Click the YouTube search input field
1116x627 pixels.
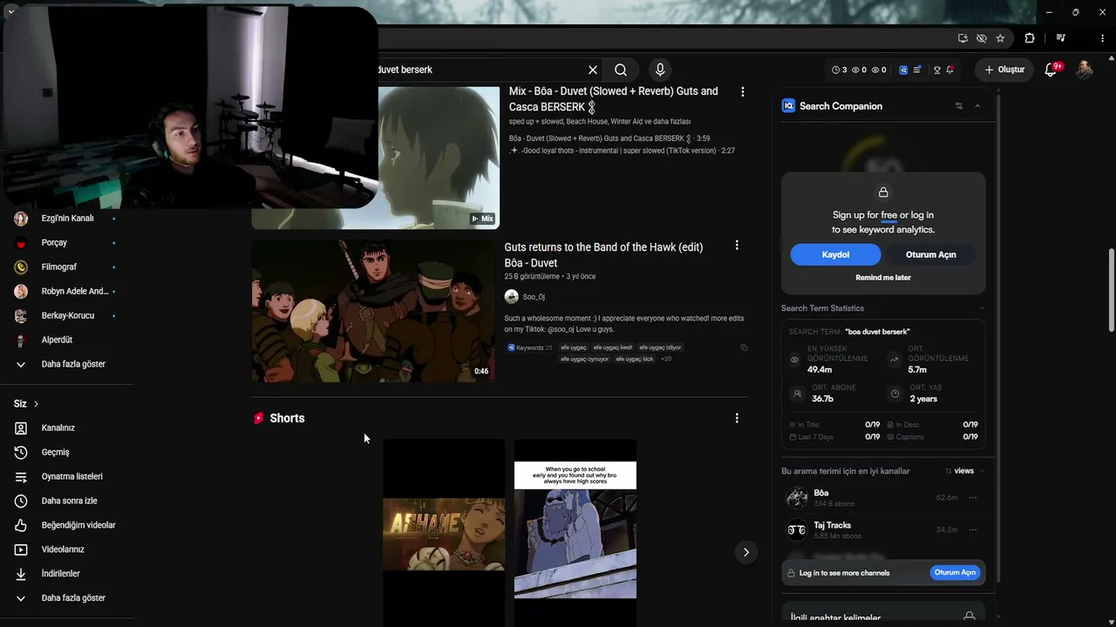click(x=478, y=70)
